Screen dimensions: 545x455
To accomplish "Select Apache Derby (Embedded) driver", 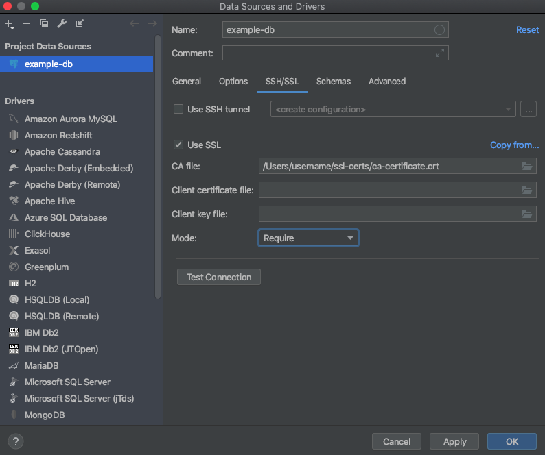I will pyautogui.click(x=76, y=169).
